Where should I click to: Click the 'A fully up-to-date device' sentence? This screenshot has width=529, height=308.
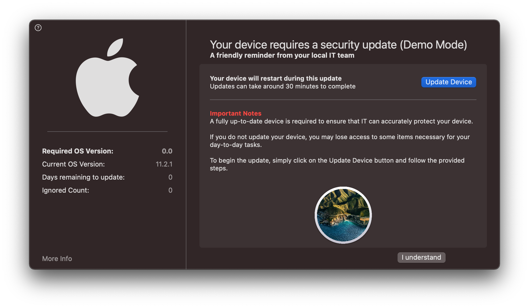coord(341,121)
